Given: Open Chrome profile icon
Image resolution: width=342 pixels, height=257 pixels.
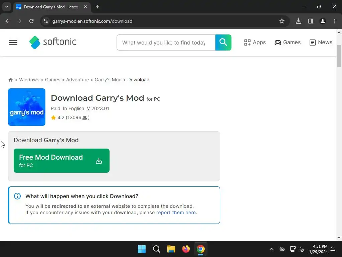Looking at the screenshot, I should tap(323, 21).
